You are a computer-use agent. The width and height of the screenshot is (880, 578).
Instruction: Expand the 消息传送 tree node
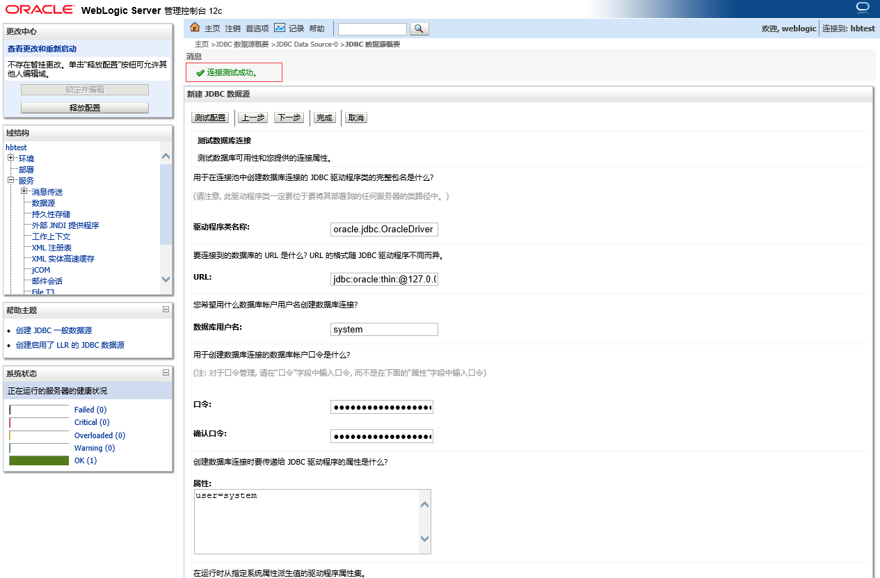tap(24, 191)
